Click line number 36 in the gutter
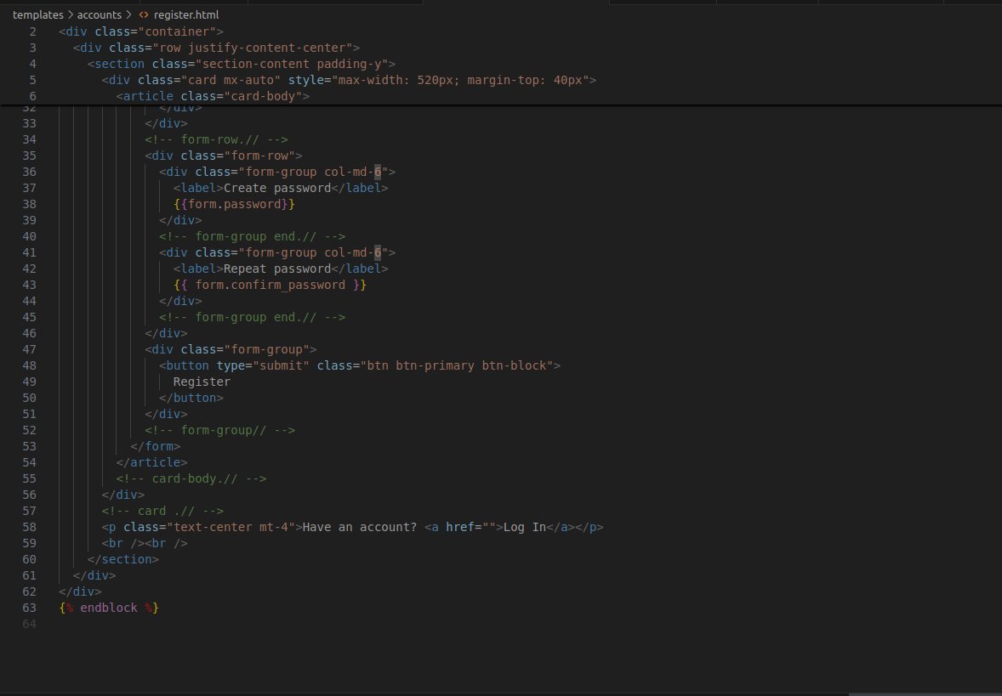The width and height of the screenshot is (1002, 696). pos(30,172)
